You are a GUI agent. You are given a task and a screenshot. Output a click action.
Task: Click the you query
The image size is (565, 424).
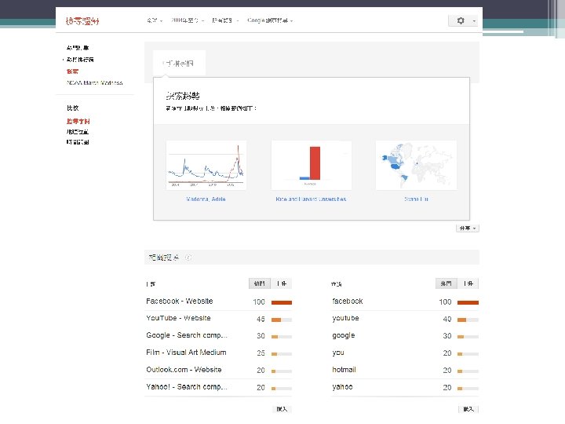(x=338, y=353)
